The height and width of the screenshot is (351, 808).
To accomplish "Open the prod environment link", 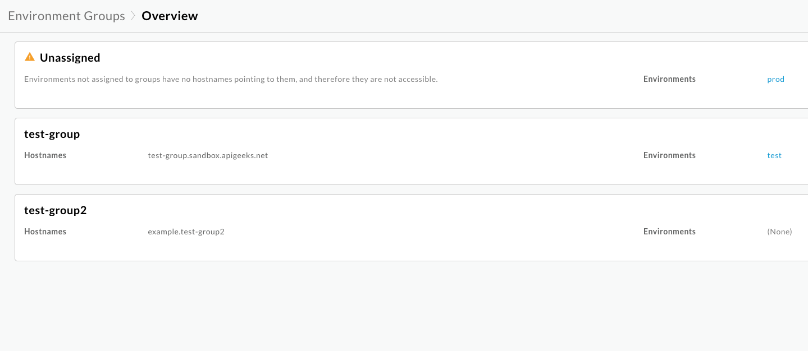I will pyautogui.click(x=775, y=79).
